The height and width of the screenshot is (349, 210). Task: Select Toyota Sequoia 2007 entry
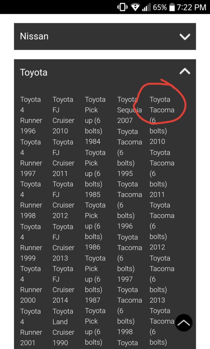point(130,110)
